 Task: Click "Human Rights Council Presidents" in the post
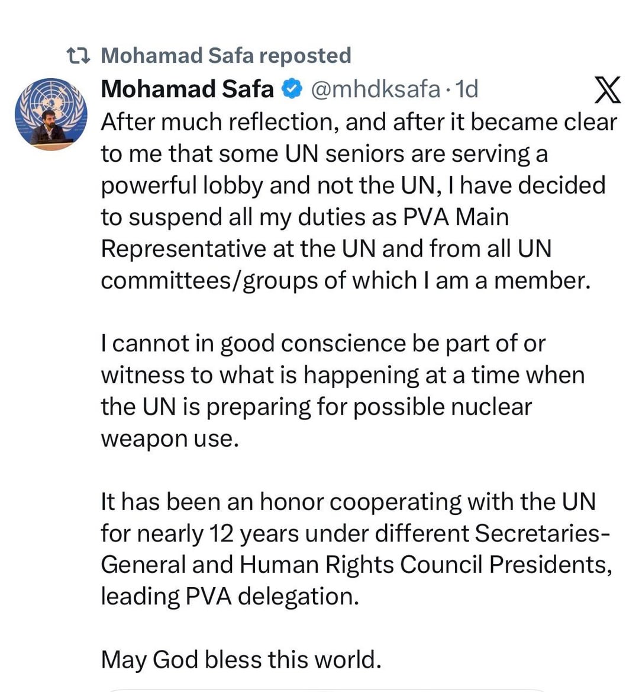425,565
